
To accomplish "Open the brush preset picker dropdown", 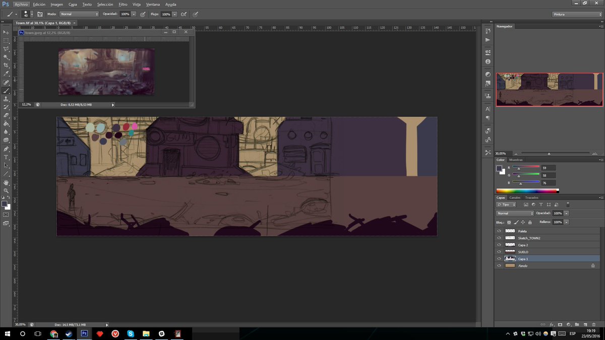I will click(x=32, y=14).
